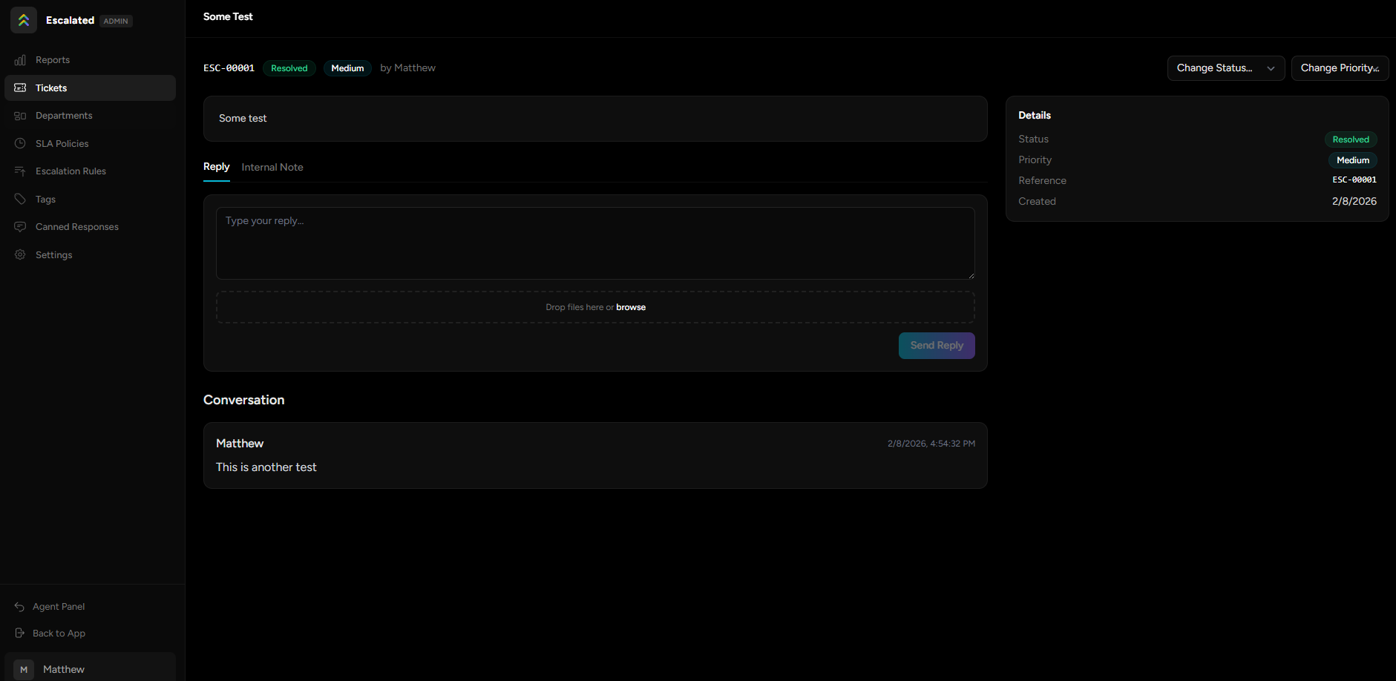The height and width of the screenshot is (681, 1396).
Task: Open the Escalation Rules icon
Action: [x=20, y=171]
